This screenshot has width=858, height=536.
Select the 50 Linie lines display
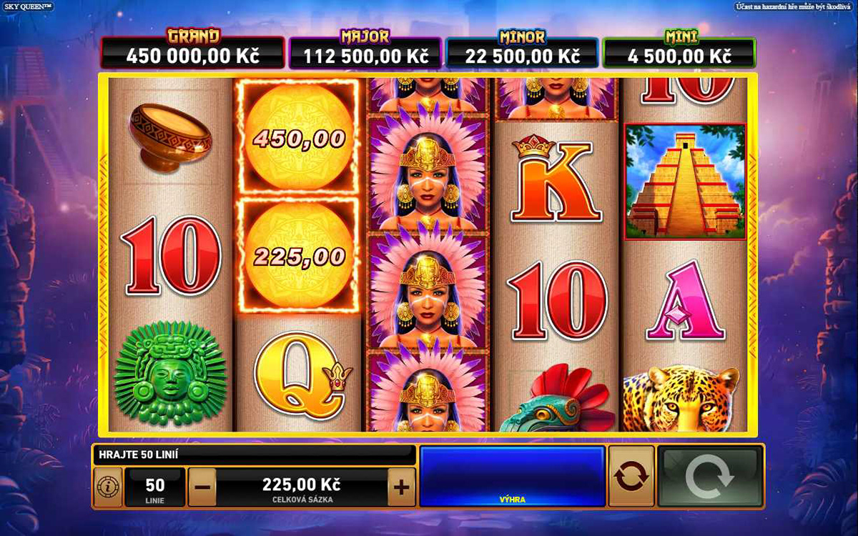point(155,487)
